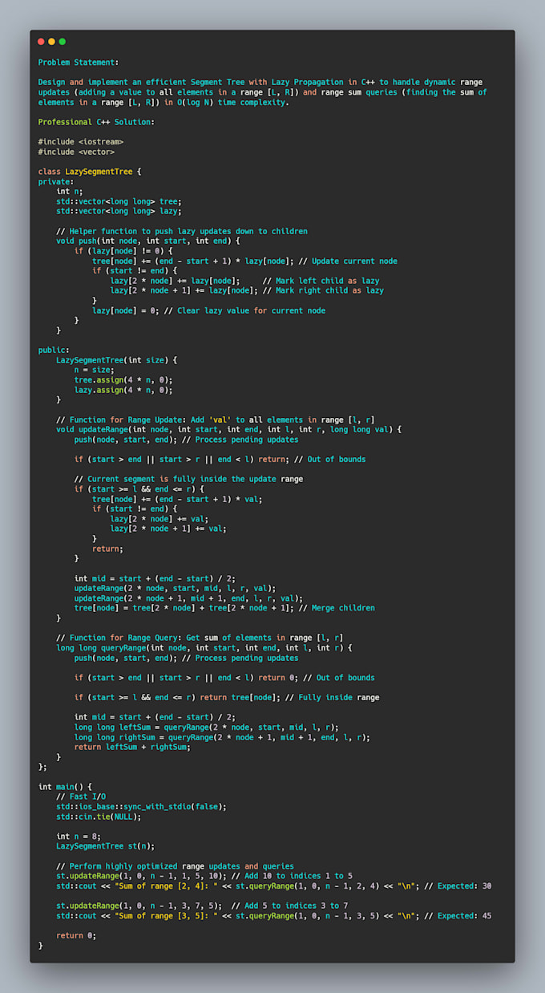Click the 'class LazySegmentTree {' declaration
Image resolution: width=545 pixels, height=993 pixels.
[x=90, y=172]
